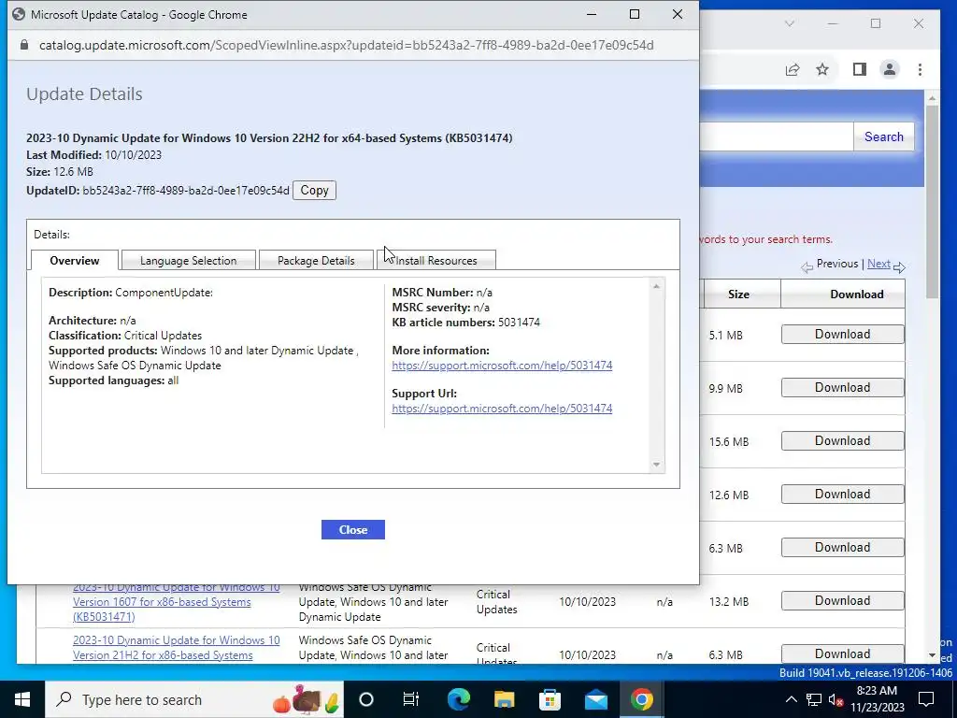The width and height of the screenshot is (957, 718).
Task: Open the Chrome three-dot menu
Action: pos(920,69)
